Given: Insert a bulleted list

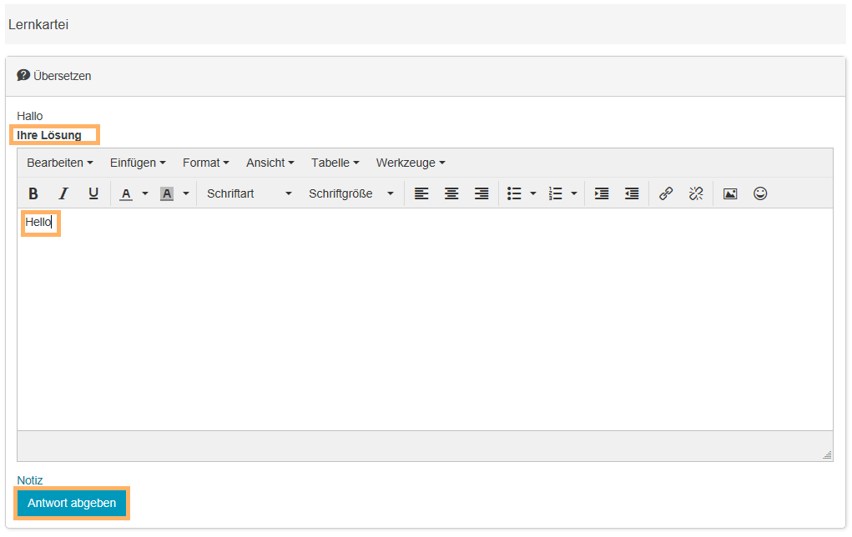Looking at the screenshot, I should click(x=515, y=193).
